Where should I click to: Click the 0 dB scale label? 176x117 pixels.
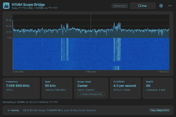pos(9,38)
